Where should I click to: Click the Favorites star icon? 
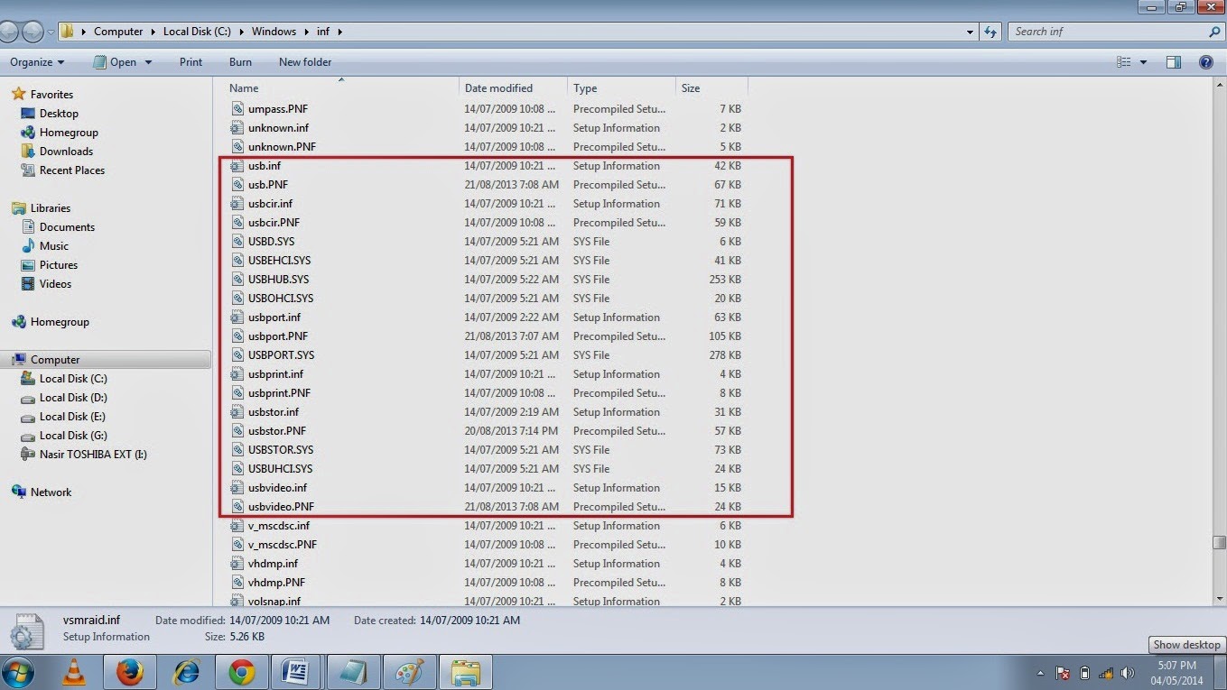pyautogui.click(x=19, y=94)
